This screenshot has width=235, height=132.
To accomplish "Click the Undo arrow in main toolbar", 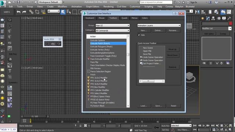I will (18, 12).
